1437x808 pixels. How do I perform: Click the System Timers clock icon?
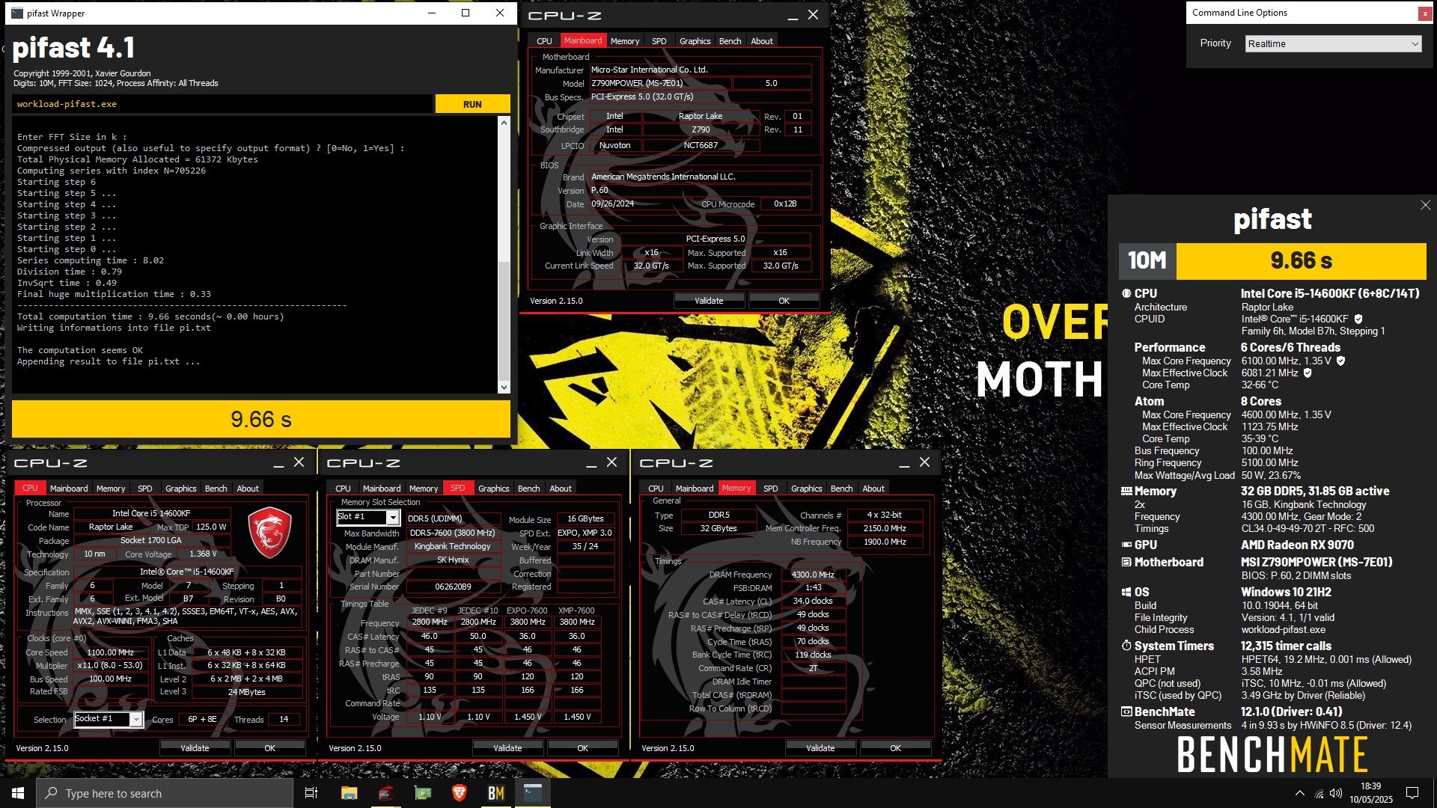[1126, 646]
